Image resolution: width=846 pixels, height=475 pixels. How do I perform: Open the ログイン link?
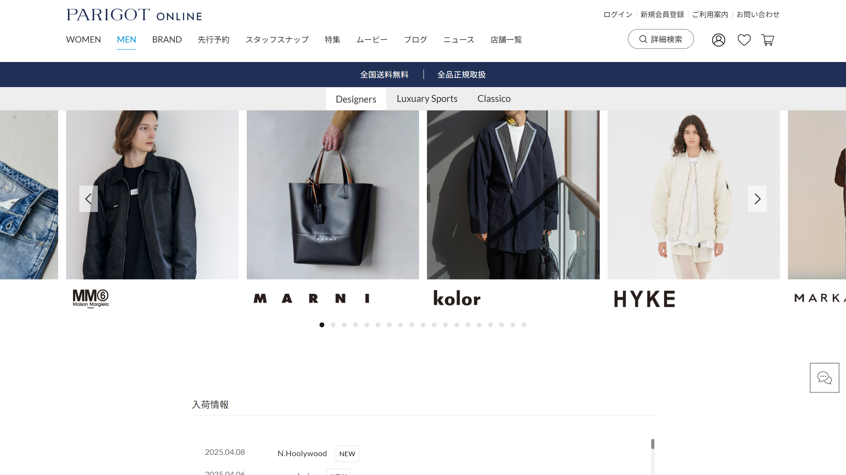point(618,15)
